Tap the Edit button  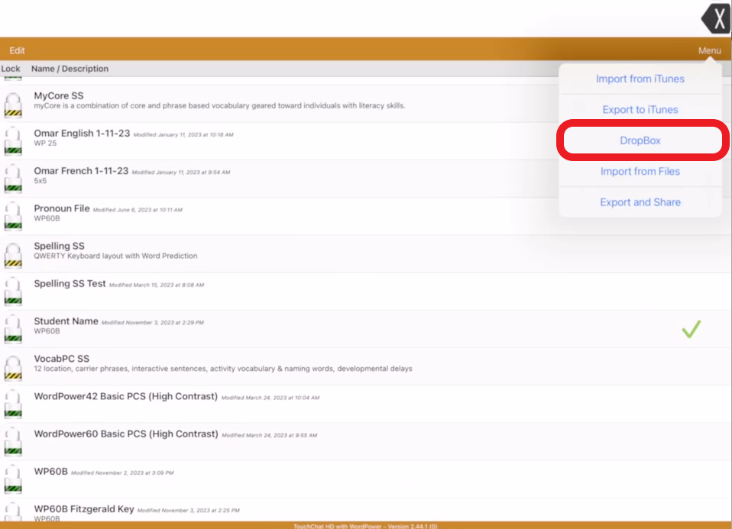[17, 50]
